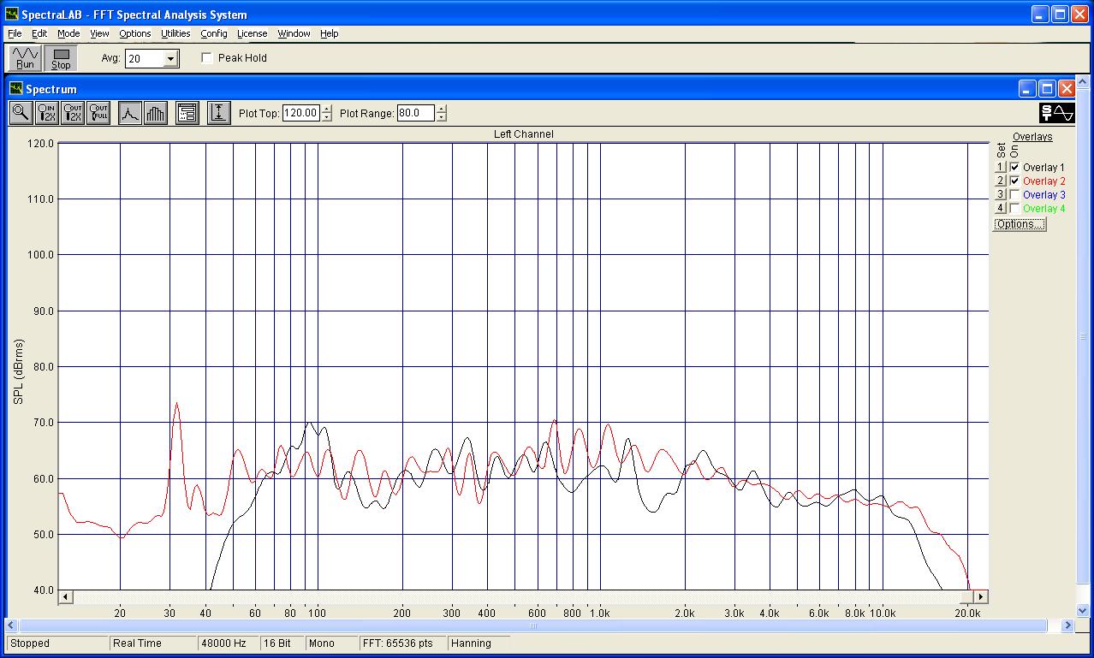Screen dimensions: 1094x658
Task: Click the main window's vertical scroll up arrow
Action: (x=1082, y=83)
